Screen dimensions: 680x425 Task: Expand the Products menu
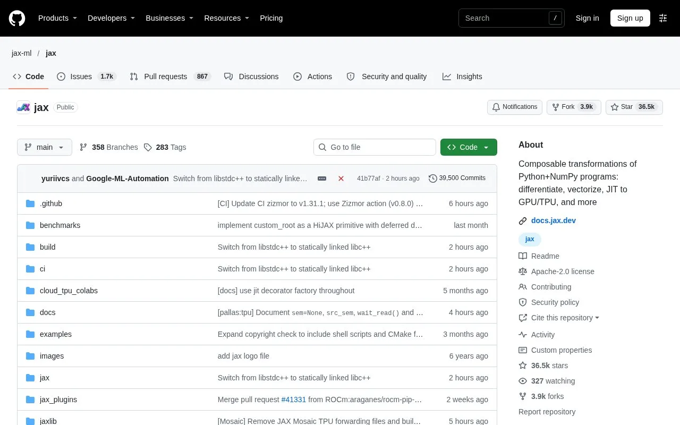[x=57, y=18]
